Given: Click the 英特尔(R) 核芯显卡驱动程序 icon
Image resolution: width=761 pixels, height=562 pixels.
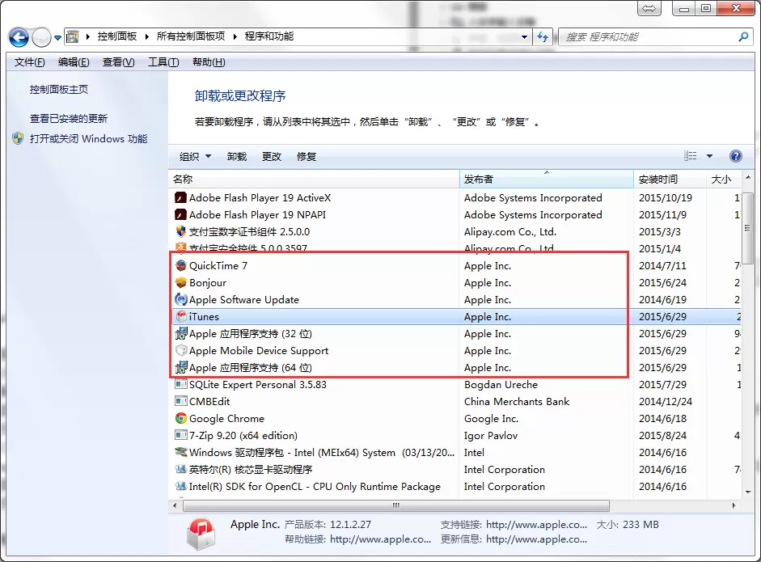Looking at the screenshot, I should tap(180, 469).
